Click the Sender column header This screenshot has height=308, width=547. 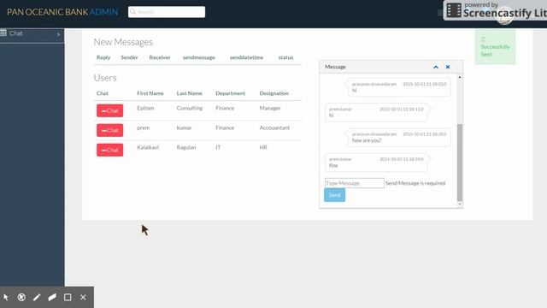point(129,57)
